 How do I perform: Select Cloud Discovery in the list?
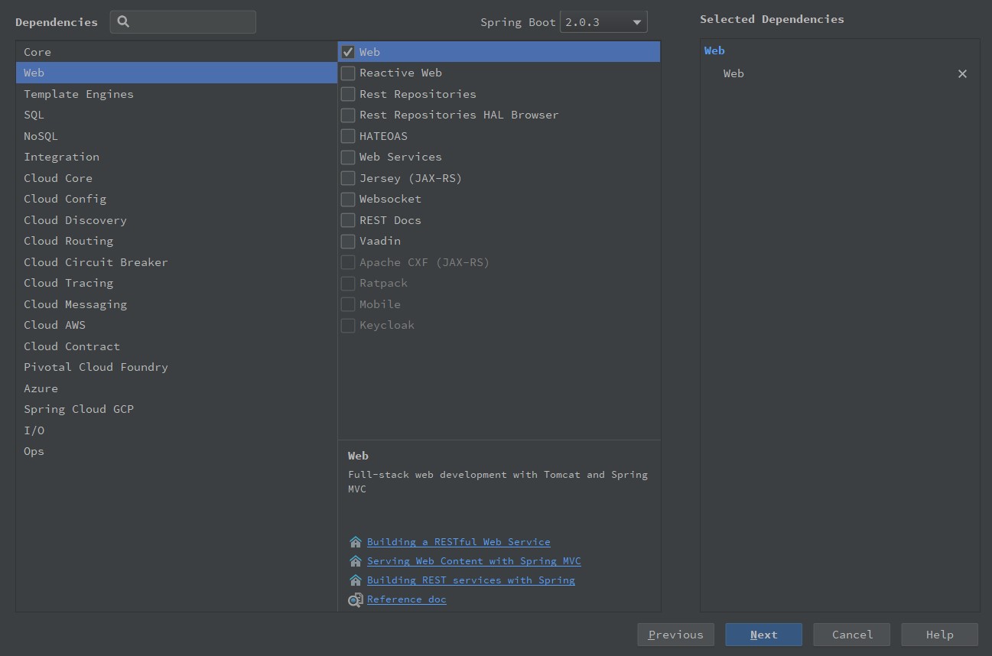(x=176, y=220)
